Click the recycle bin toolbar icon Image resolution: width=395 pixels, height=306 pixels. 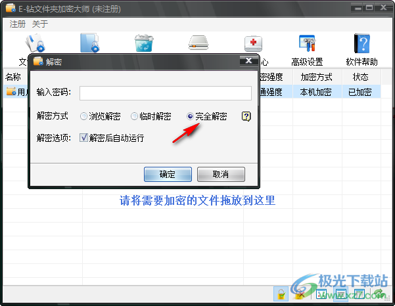144,43
